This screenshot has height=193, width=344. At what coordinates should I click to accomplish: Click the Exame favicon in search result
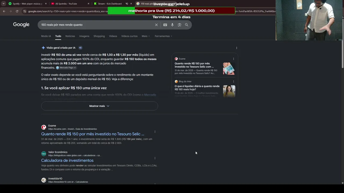(x=44, y=127)
